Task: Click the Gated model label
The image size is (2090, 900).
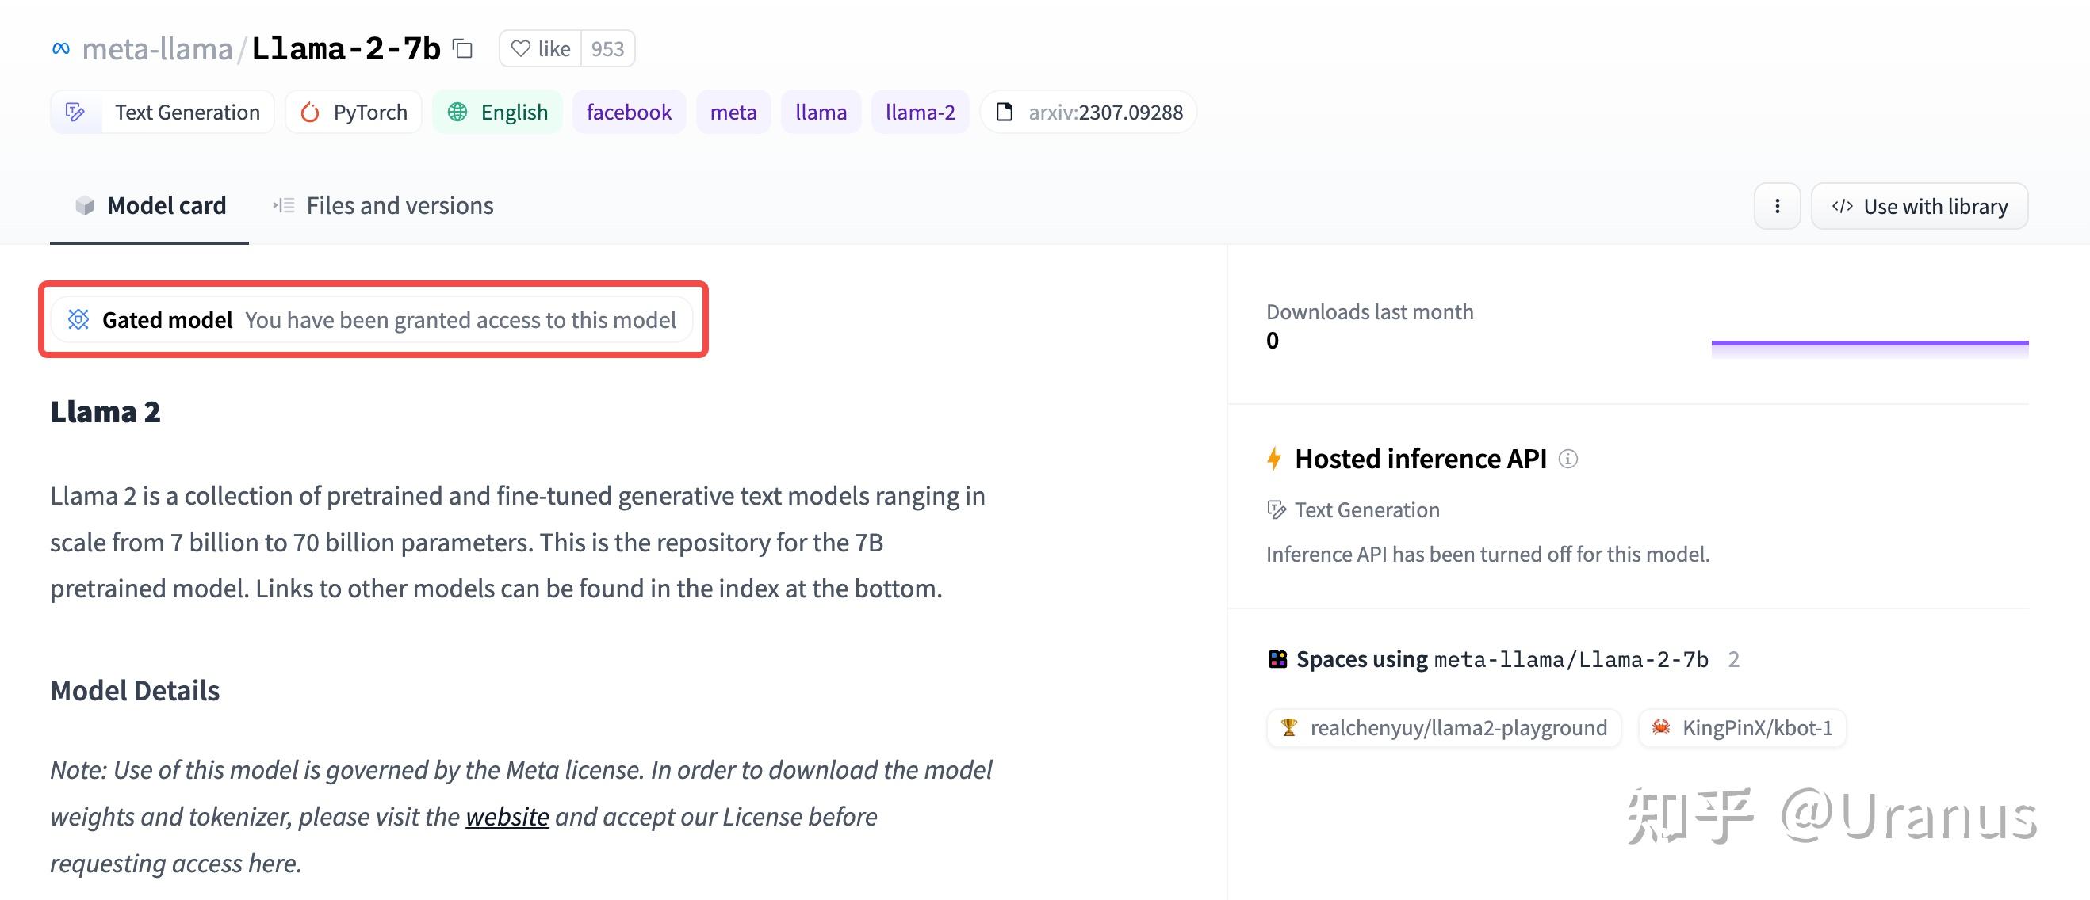Action: click(167, 319)
